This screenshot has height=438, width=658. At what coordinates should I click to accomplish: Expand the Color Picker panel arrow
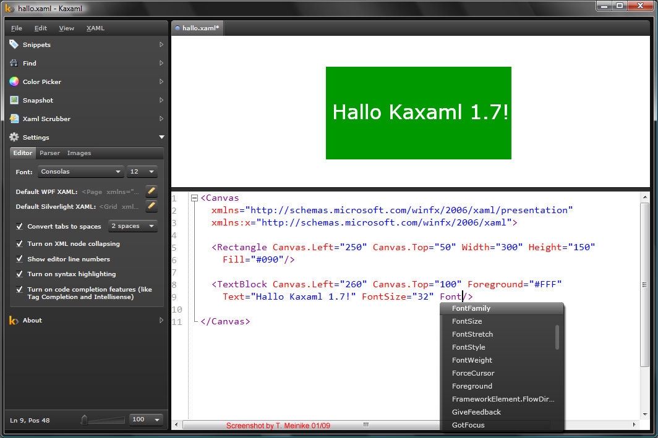161,82
